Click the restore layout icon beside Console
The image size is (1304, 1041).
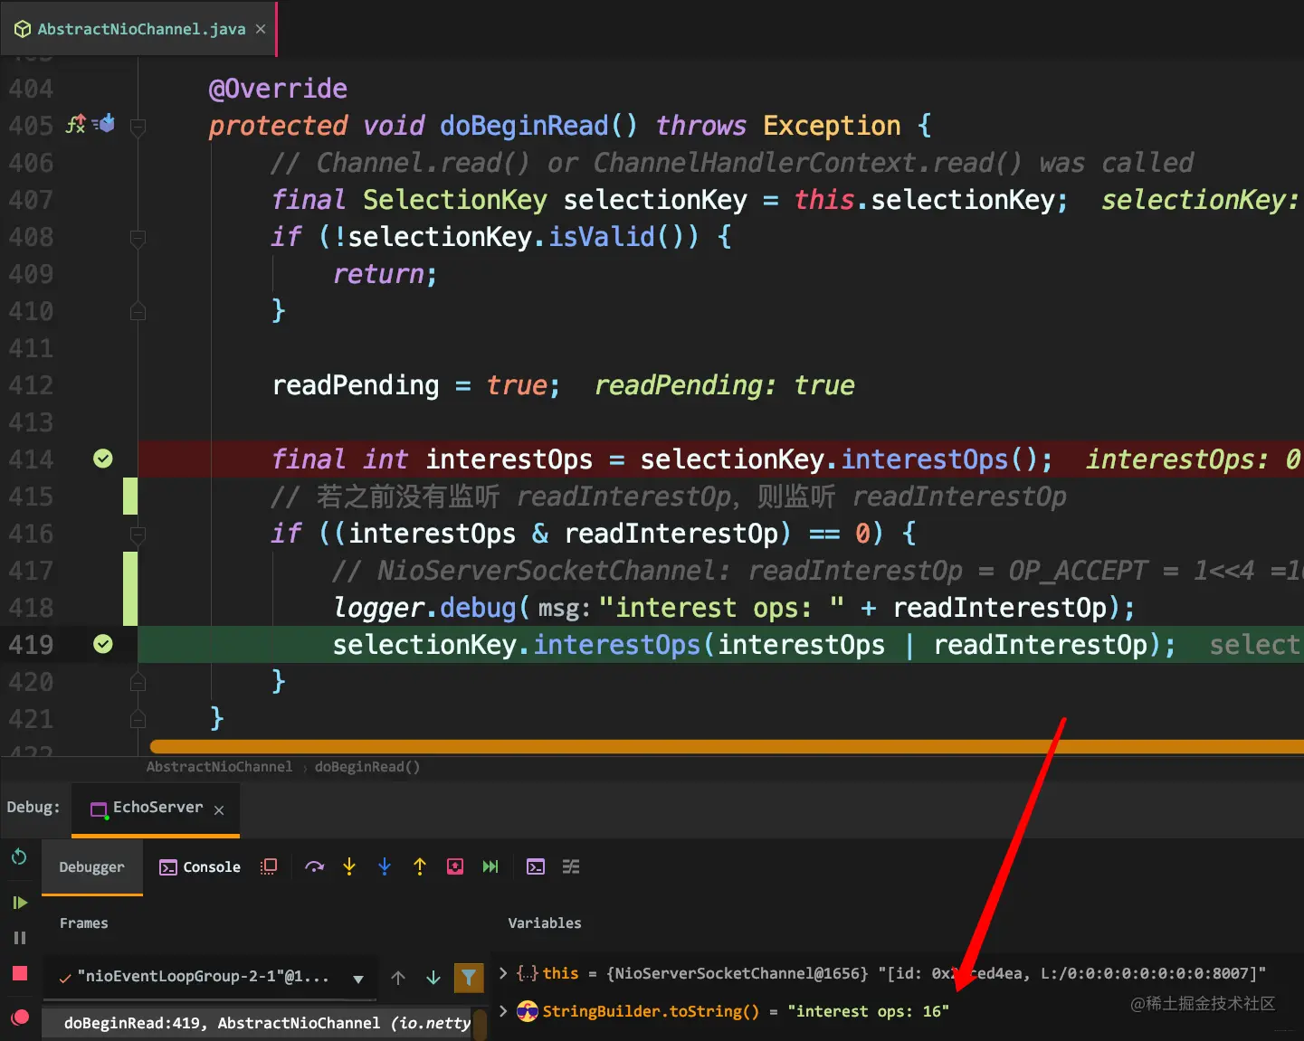pyautogui.click(x=269, y=866)
